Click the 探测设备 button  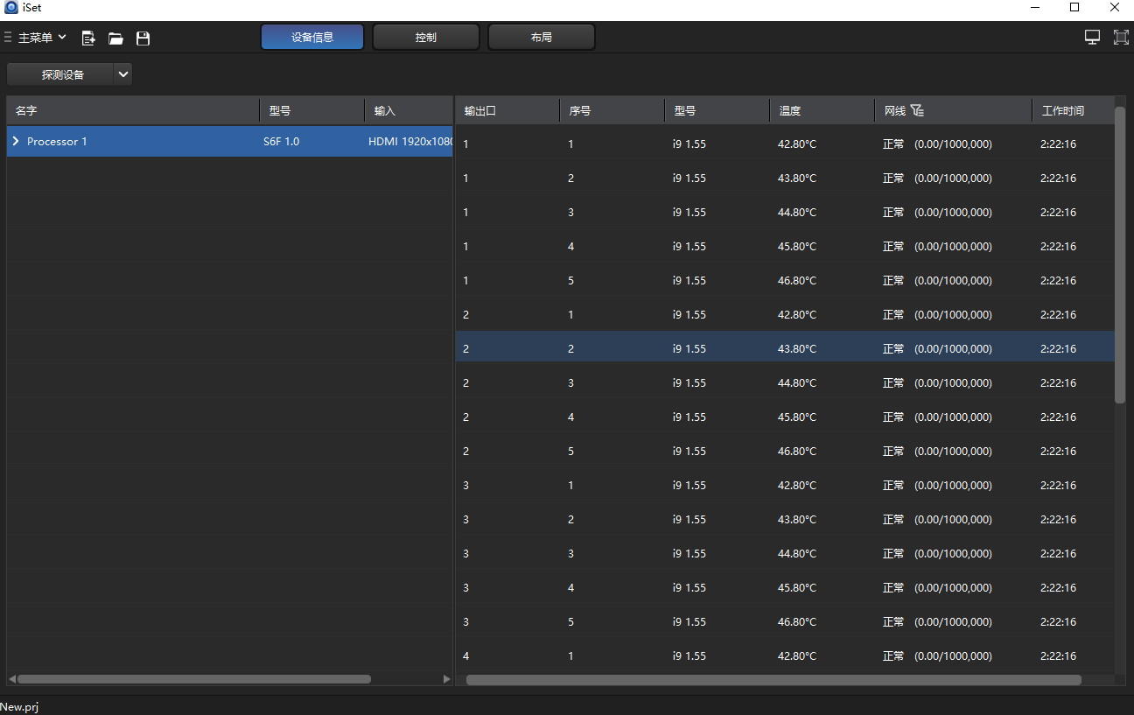[61, 74]
